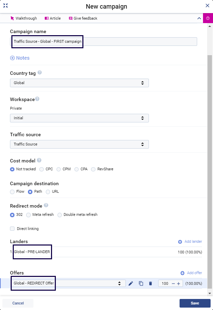Image resolution: width=213 pixels, height=310 pixels.
Task: Select the CPC cost model
Action: (x=42, y=169)
